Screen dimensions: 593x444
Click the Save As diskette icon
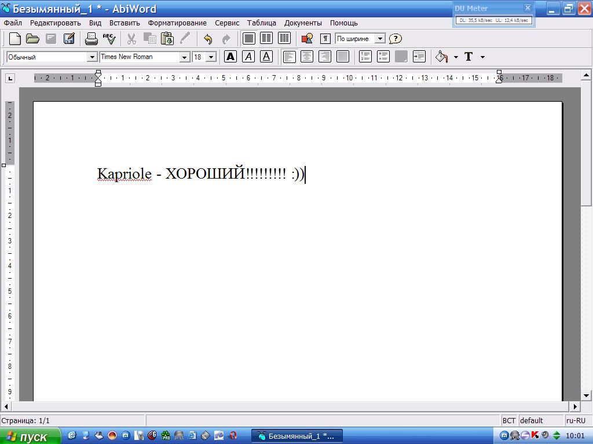click(69, 39)
